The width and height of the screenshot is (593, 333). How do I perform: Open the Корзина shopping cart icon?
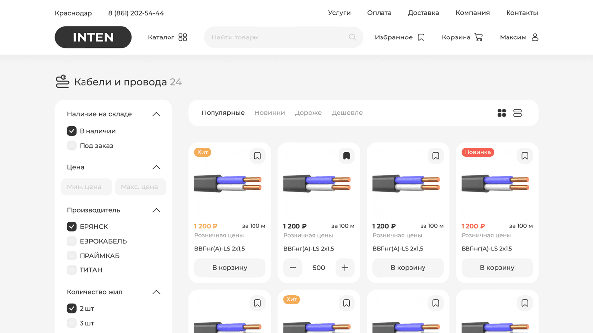pos(479,37)
